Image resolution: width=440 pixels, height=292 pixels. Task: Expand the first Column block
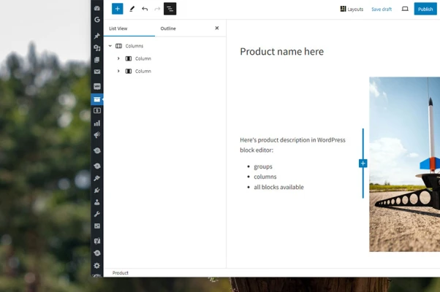point(118,58)
